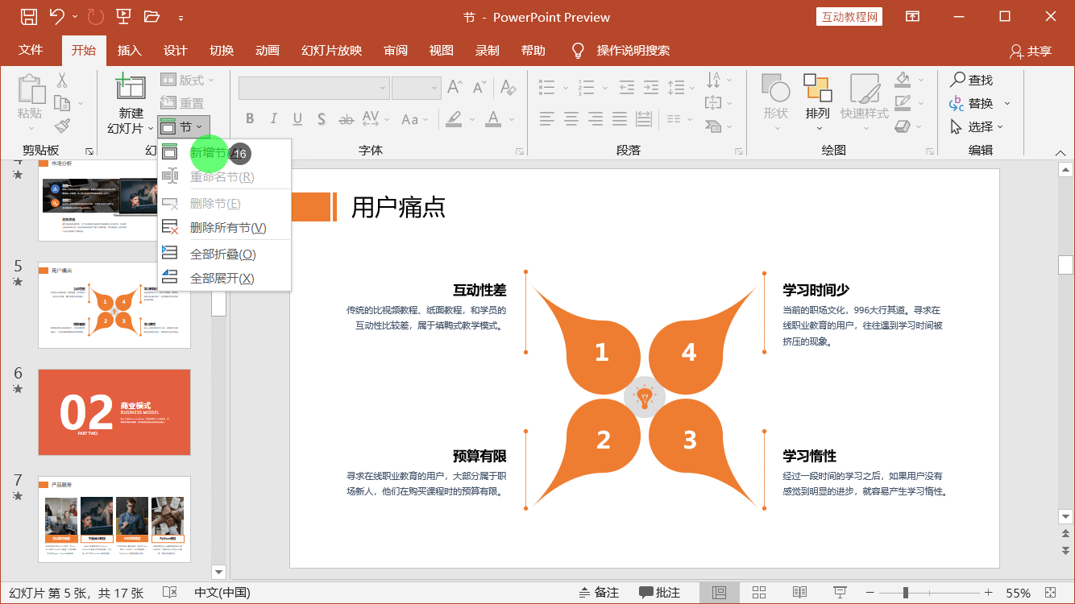Decrease font size with smaller A icon

480,87
